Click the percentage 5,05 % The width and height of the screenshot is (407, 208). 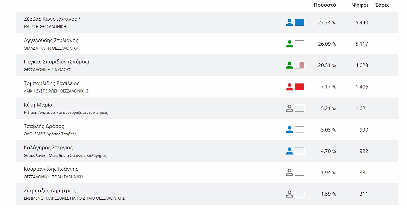328,130
